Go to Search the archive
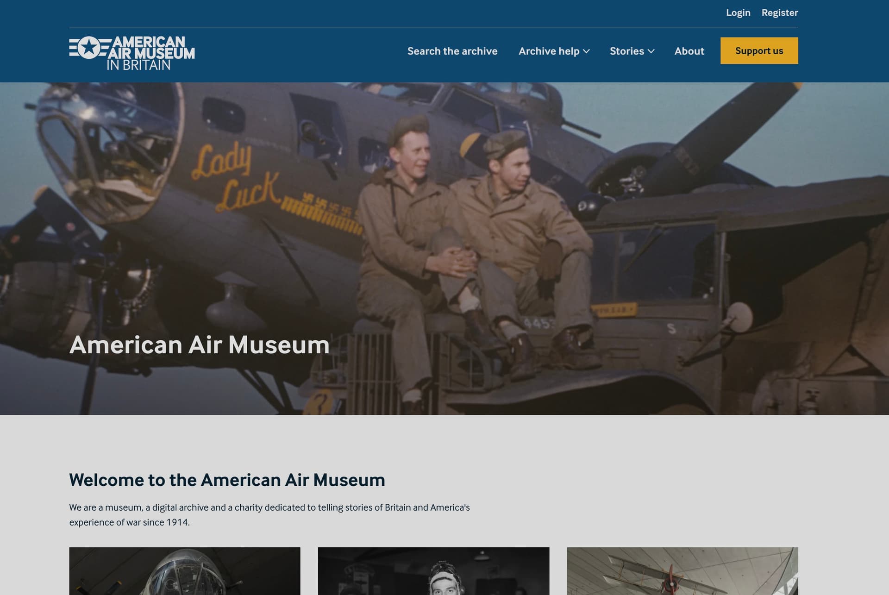889x595 pixels. tap(452, 51)
